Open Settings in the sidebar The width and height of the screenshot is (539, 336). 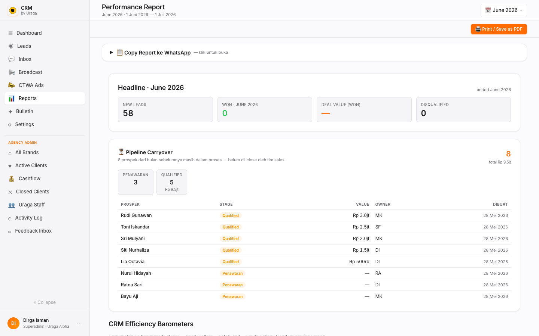coord(45,124)
